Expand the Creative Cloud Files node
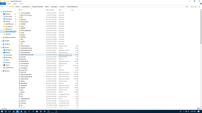Image resolution: width=202 pixels, height=113 pixels. (x=1, y=37)
